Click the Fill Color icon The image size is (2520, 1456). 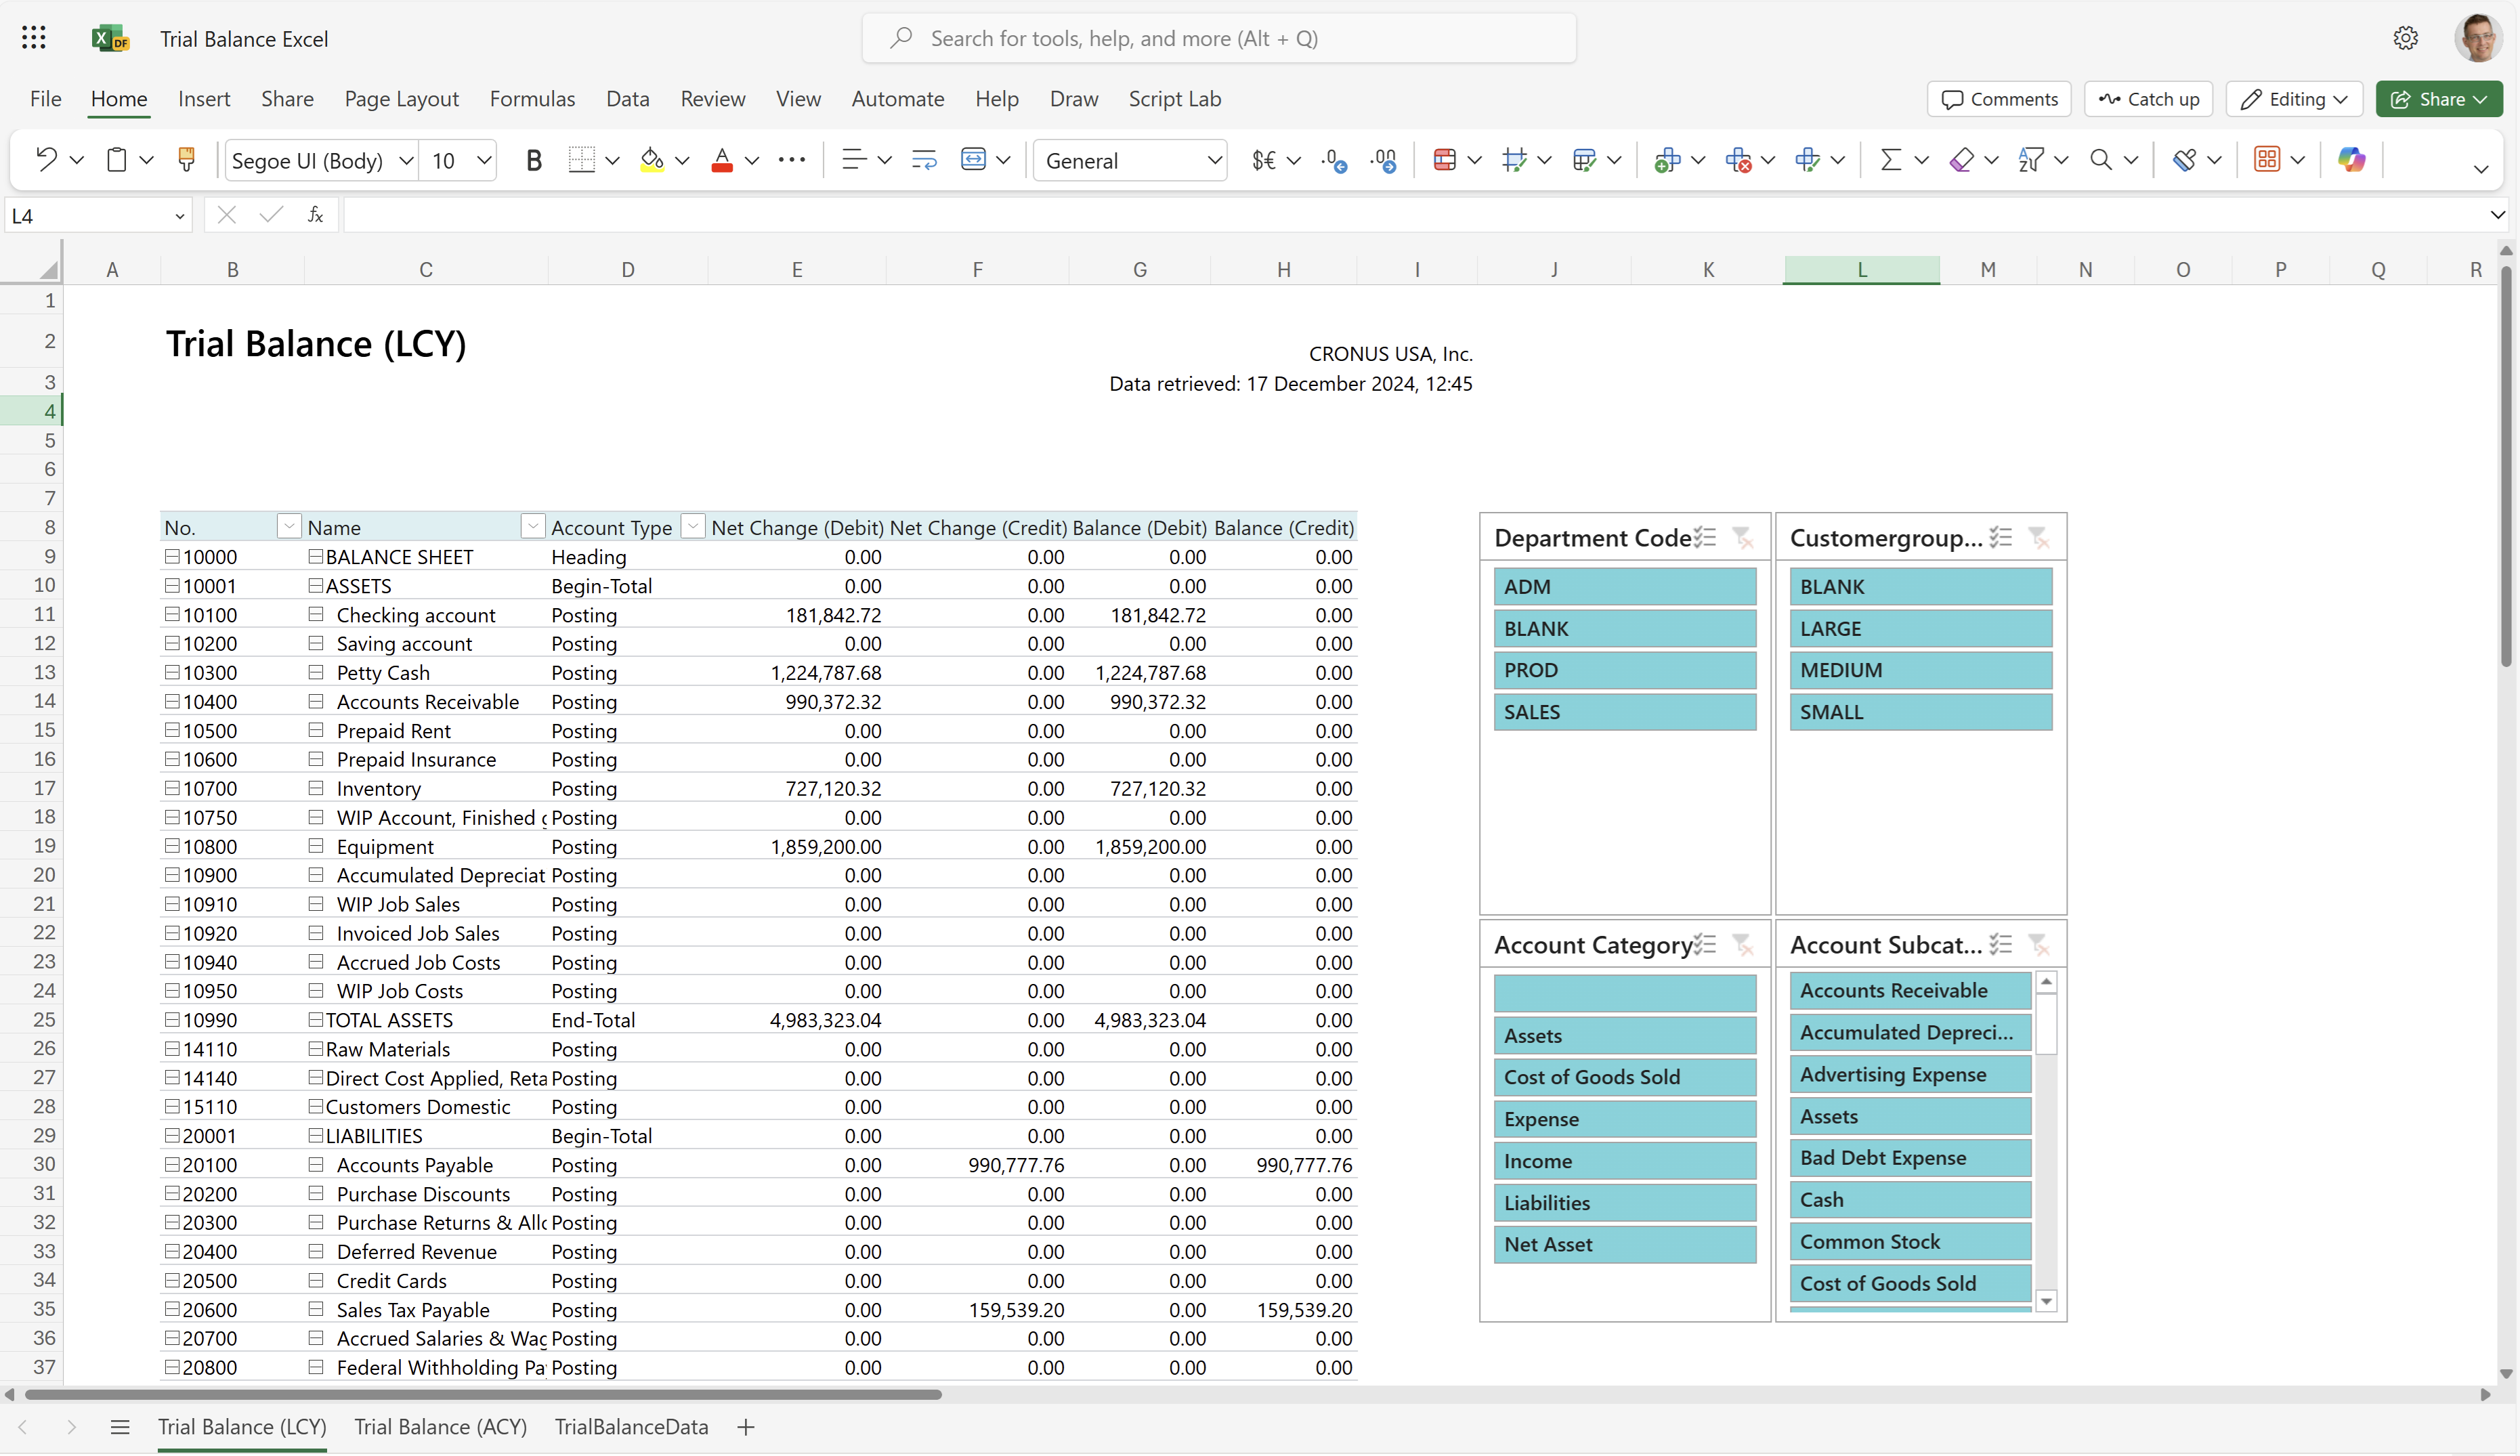point(654,159)
